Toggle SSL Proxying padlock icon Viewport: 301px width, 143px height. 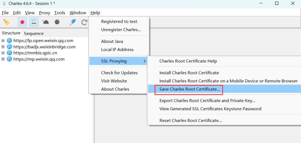click(34, 22)
